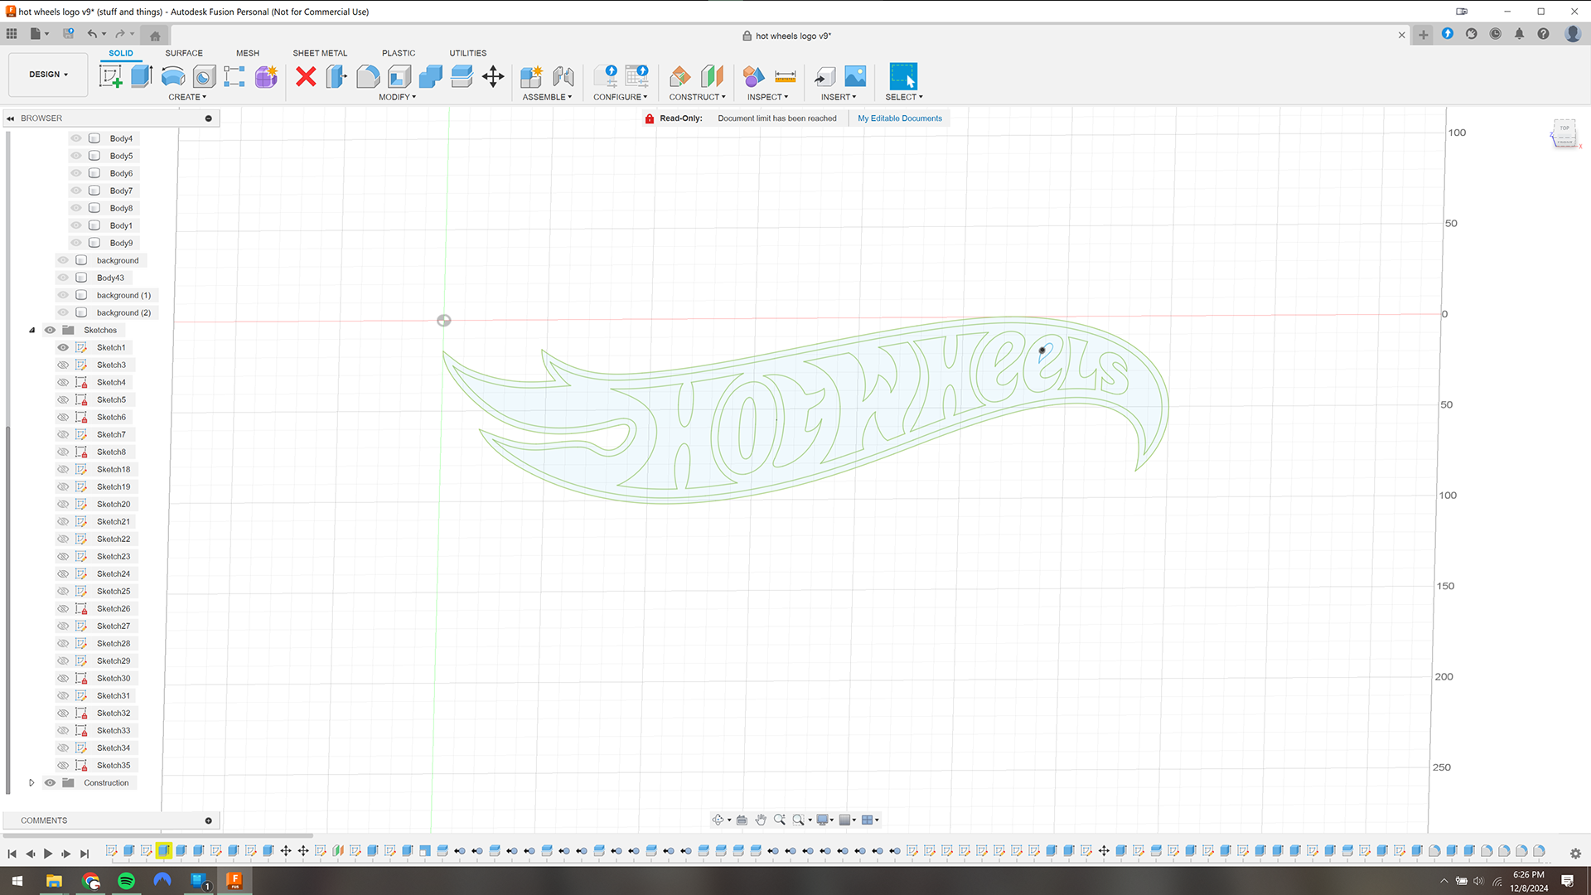
Task: Click the ViewCube TOP face
Action: click(x=1564, y=130)
